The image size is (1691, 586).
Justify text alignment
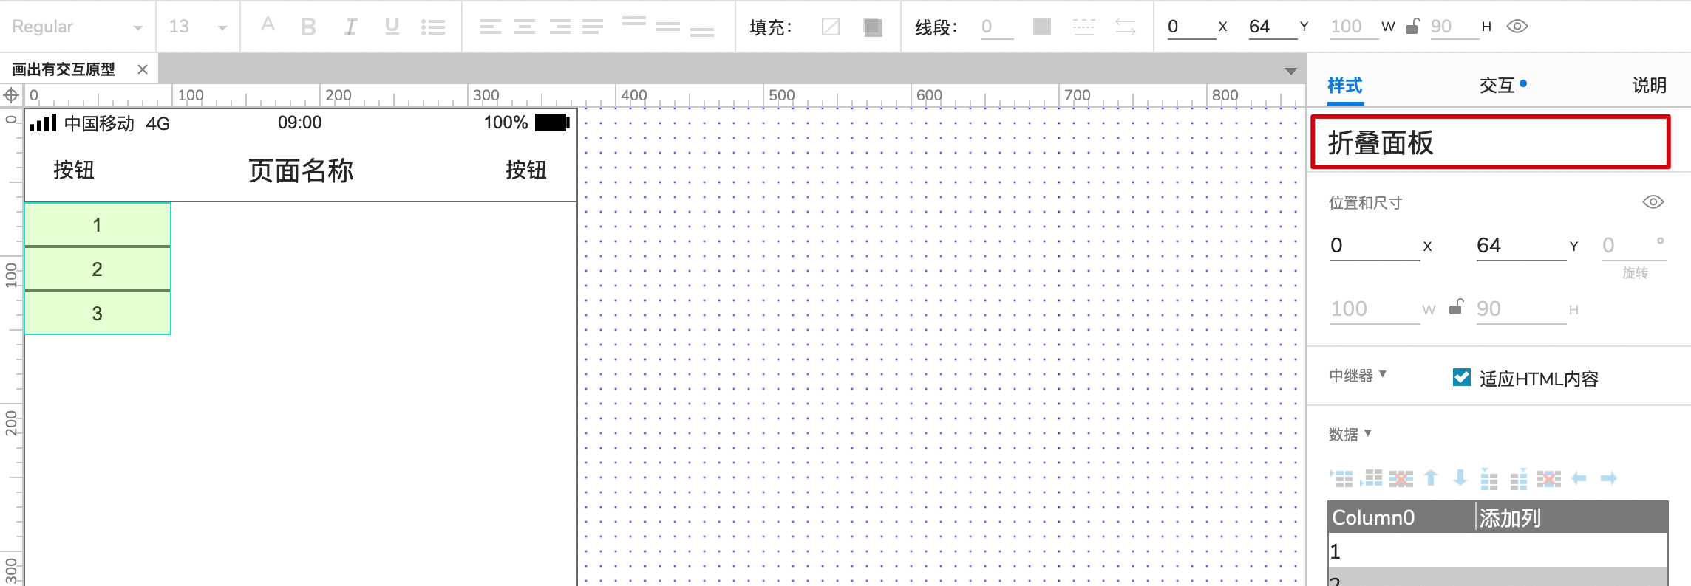coord(593,27)
